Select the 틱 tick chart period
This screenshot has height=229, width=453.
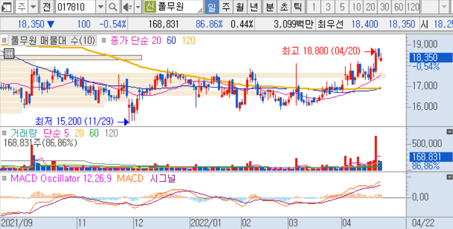(x=297, y=7)
